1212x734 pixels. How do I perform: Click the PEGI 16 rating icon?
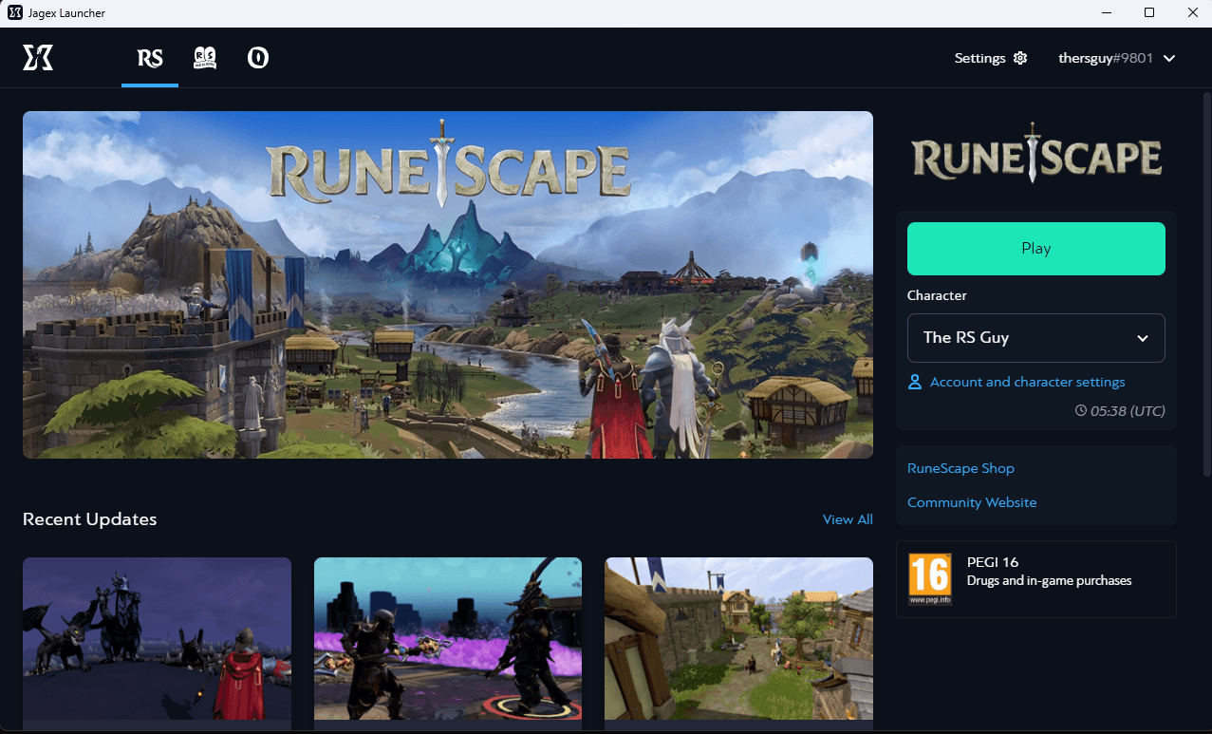[929, 577]
